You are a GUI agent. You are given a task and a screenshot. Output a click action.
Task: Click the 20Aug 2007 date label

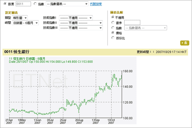79,121
